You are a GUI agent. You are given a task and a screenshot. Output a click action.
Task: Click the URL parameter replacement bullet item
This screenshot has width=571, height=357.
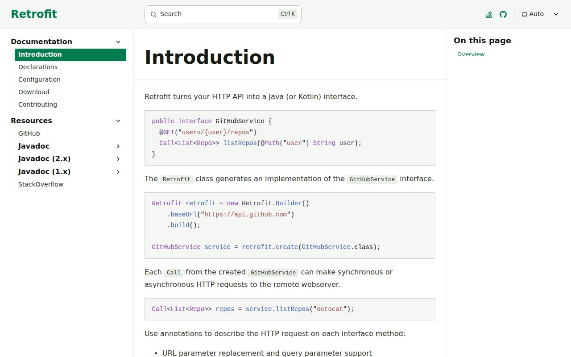pos(267,353)
